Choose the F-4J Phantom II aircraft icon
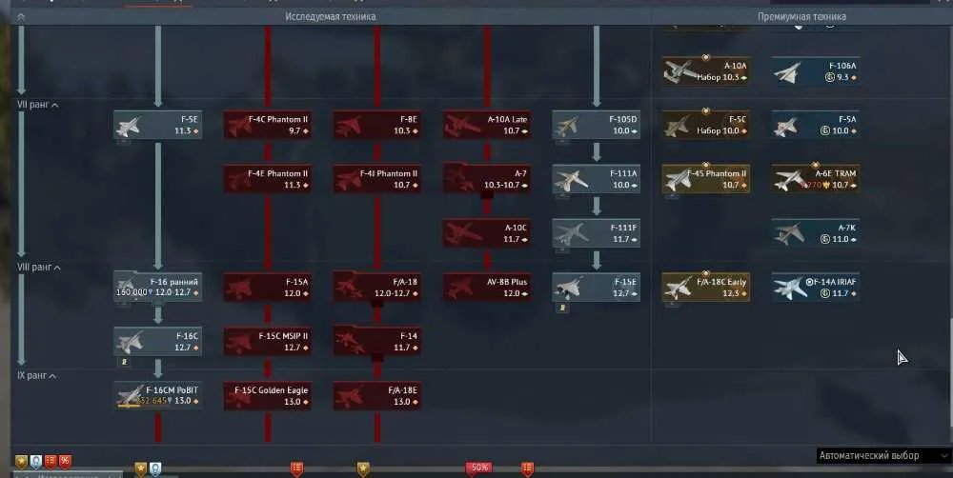Screen dimensions: 953x478 [348, 180]
